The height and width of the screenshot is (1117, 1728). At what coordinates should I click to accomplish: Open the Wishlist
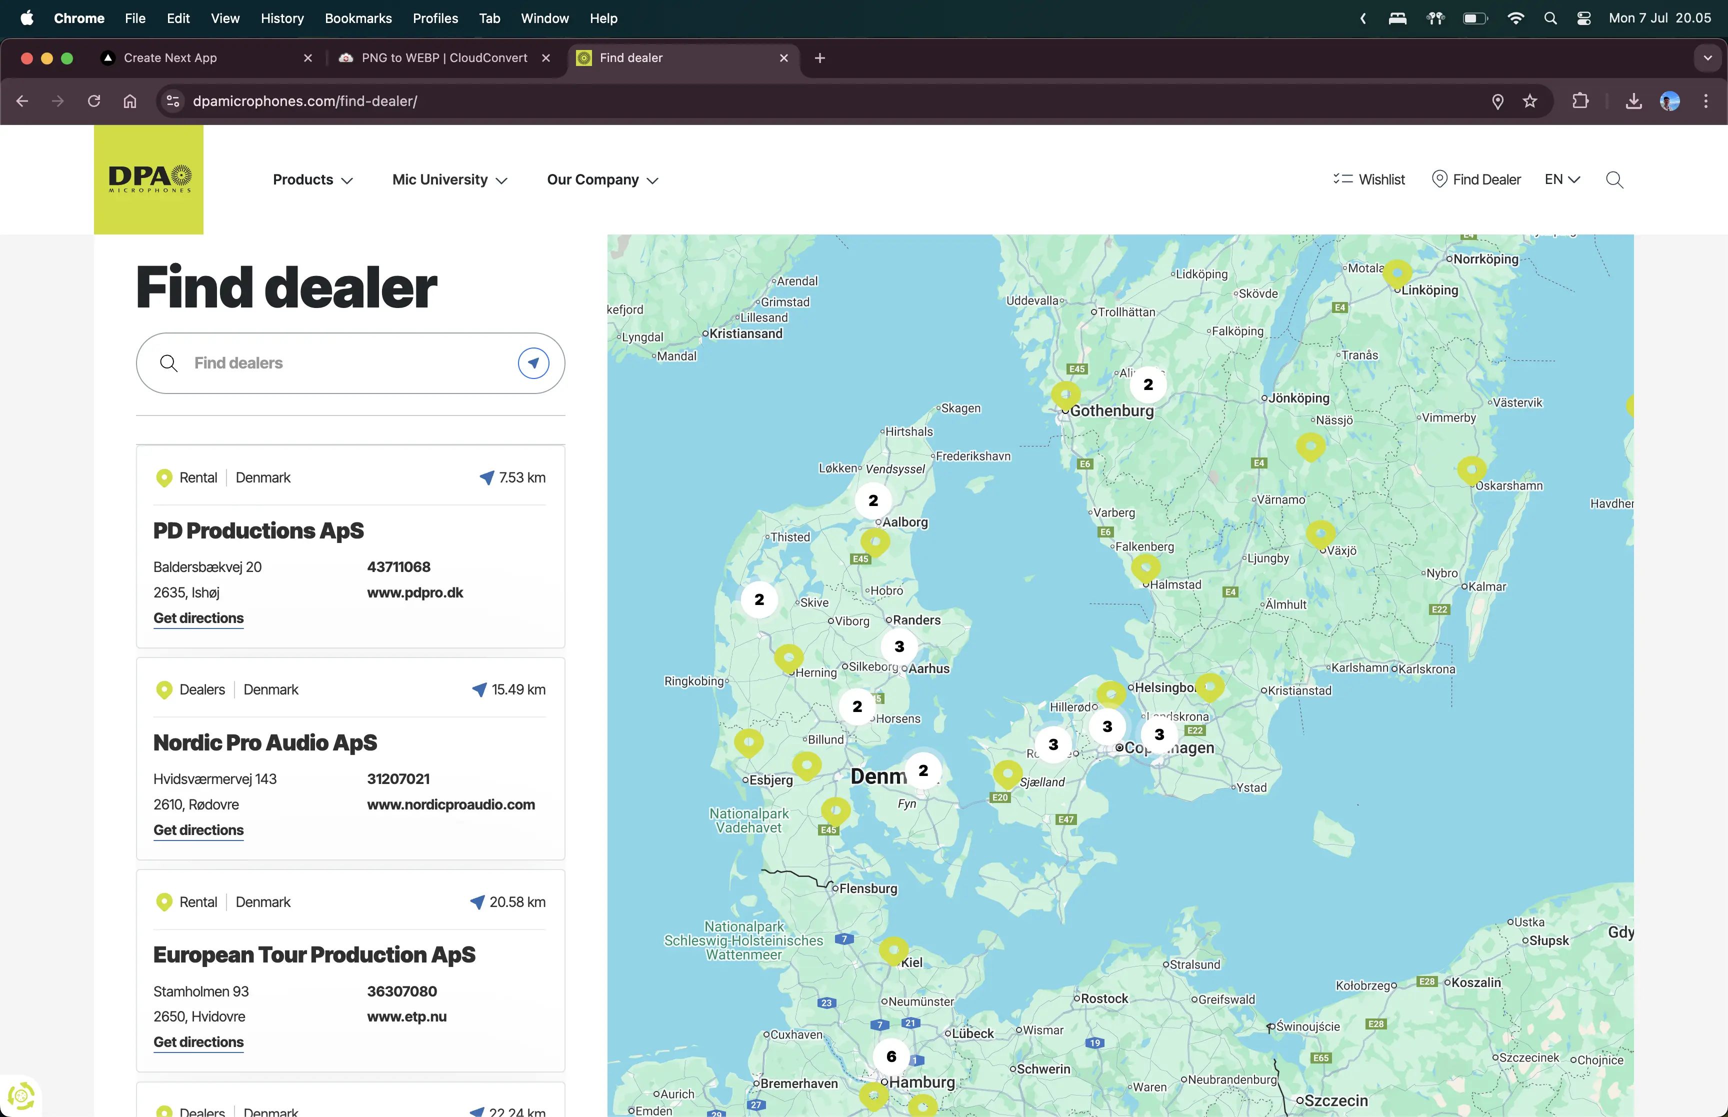1368,179
